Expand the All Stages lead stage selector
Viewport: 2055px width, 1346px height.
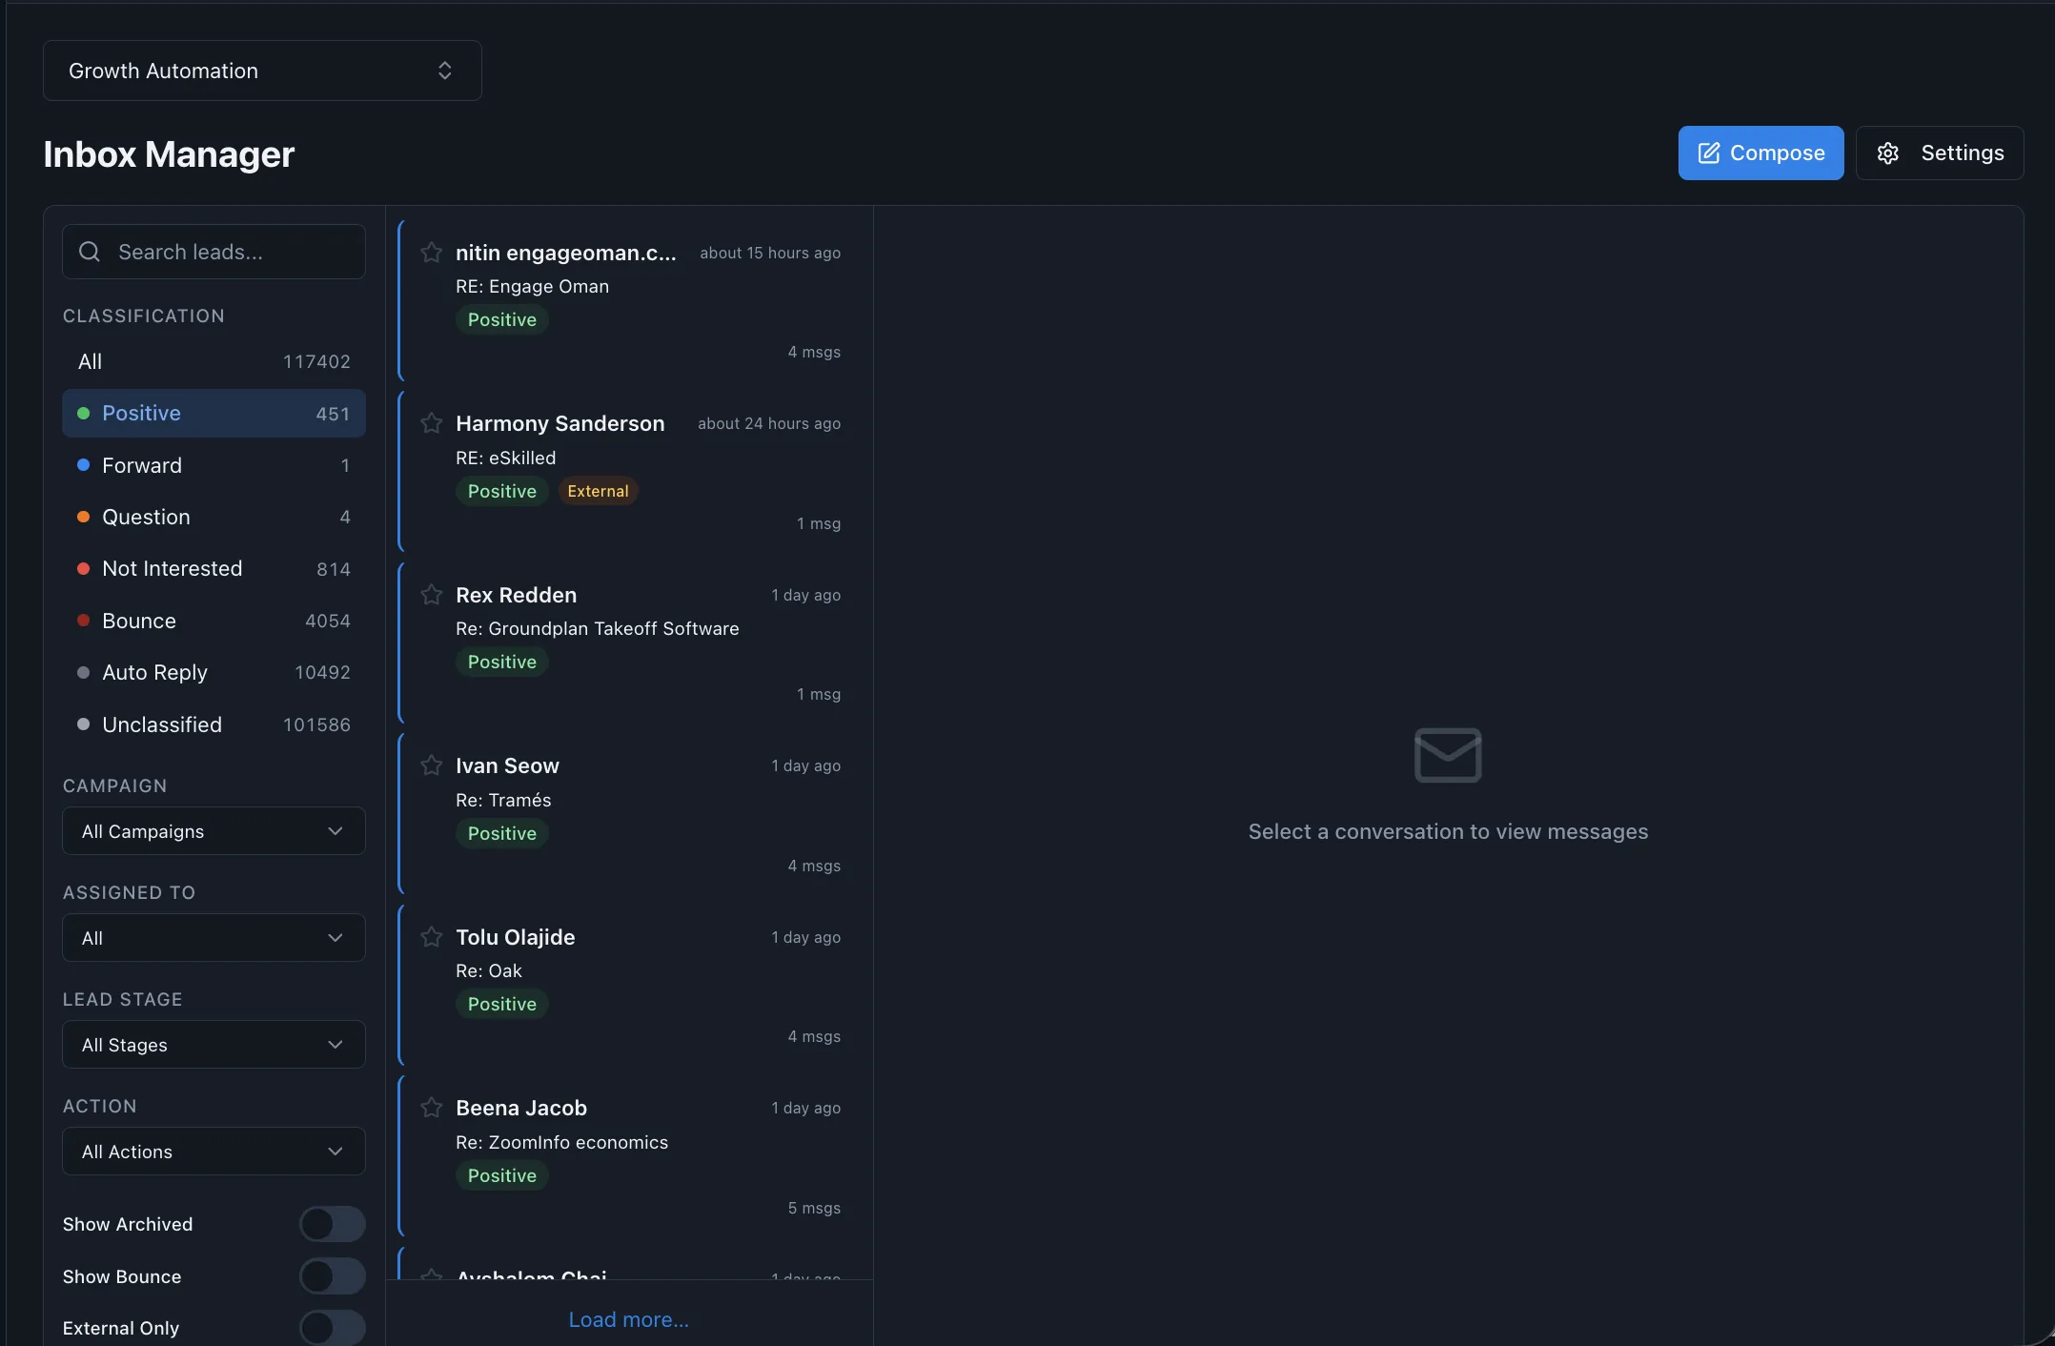(213, 1045)
